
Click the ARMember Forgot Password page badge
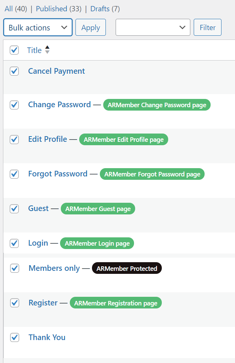[x=152, y=174]
